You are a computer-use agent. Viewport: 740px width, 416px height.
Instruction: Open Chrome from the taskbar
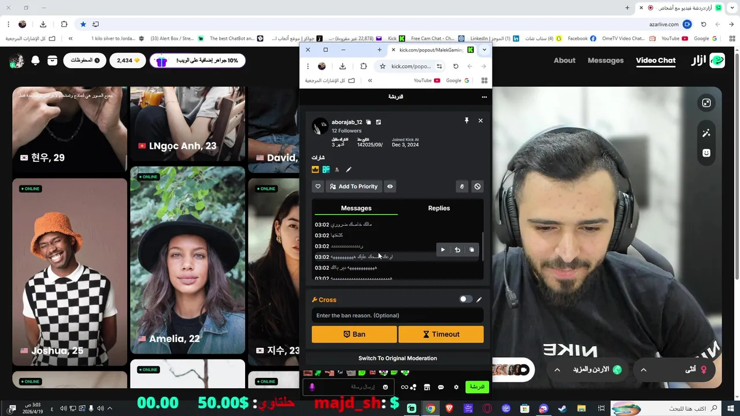[x=431, y=408]
